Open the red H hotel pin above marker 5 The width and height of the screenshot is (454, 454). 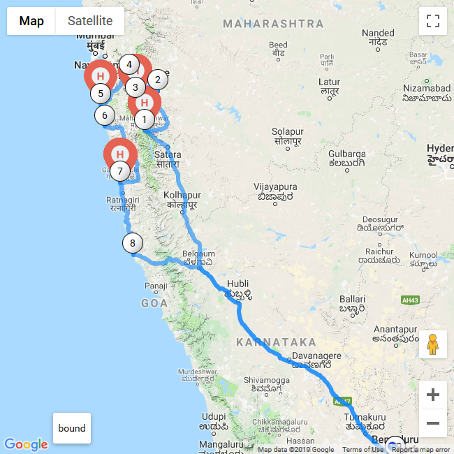click(x=101, y=74)
